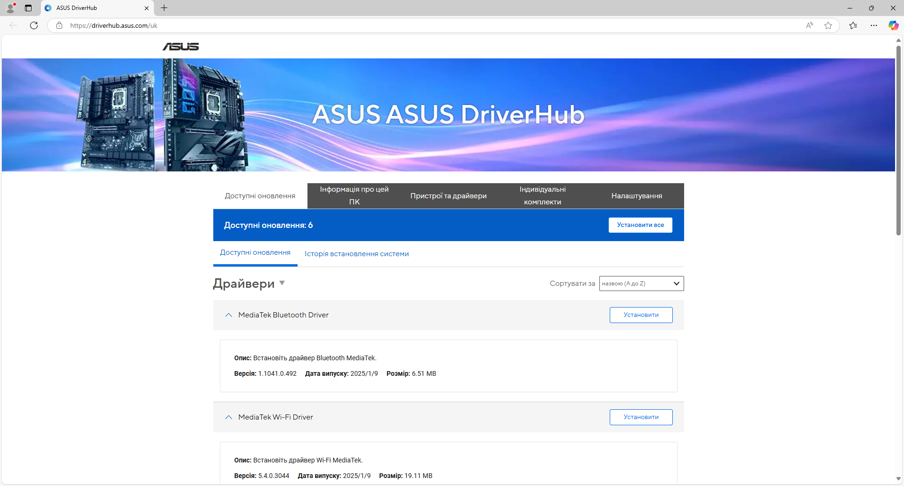
Task: Open the tab actions menu icon
Action: coord(28,8)
